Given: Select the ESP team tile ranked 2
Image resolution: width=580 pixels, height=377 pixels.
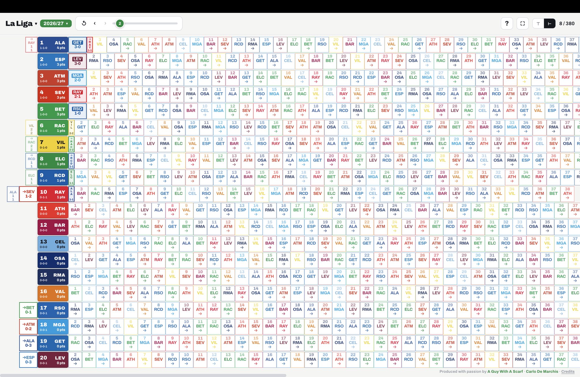Looking at the screenshot, I should point(53,61).
